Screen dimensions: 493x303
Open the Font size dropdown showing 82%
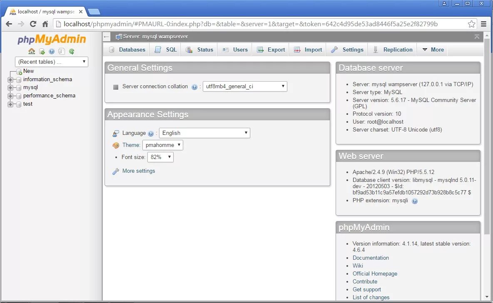[160, 157]
